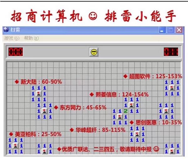This screenshot has height=159, width=188.
Task: Click the mine counter showing 000
Action: click(x=16, y=52)
